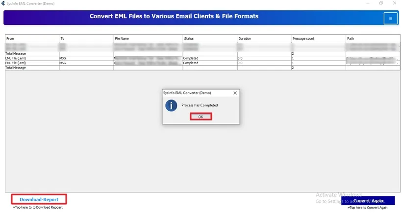The width and height of the screenshot is (402, 214).
Task: Click the 'Process has Completed' message text
Action: click(200, 105)
